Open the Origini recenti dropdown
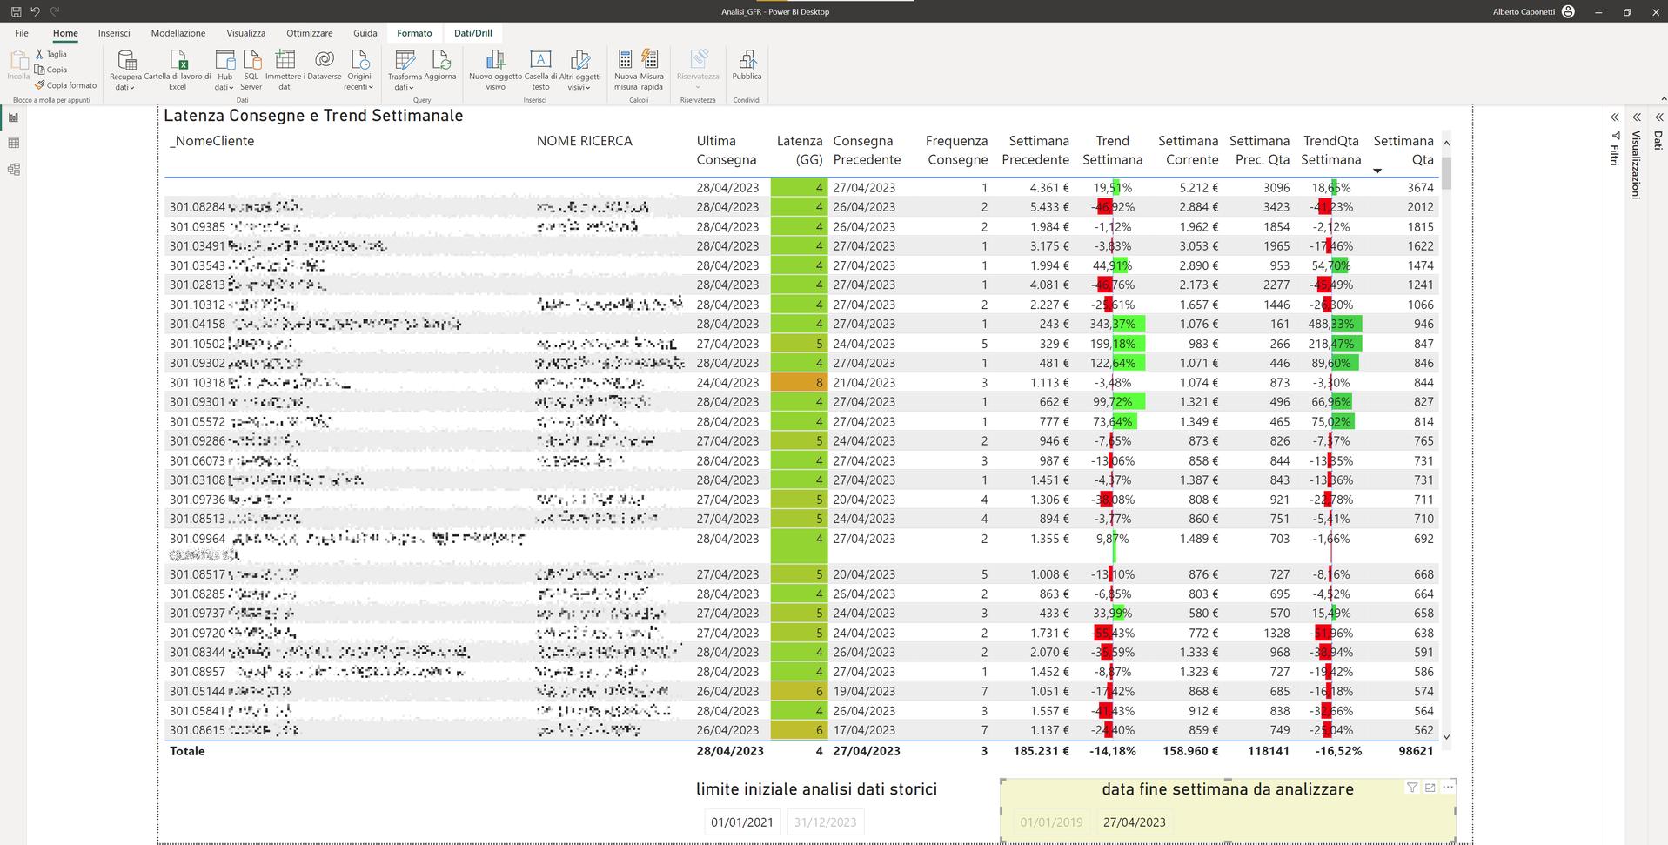This screenshot has width=1668, height=845. pos(358,87)
